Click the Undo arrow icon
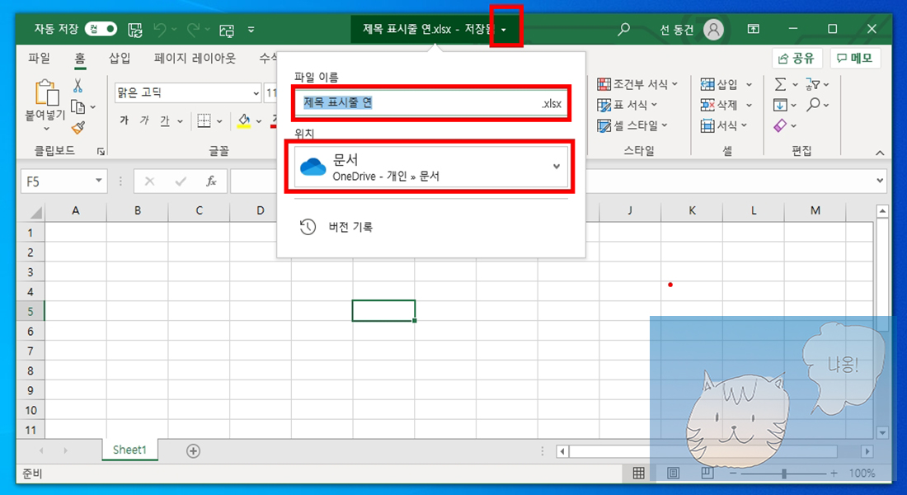The image size is (907, 495). tap(160, 29)
